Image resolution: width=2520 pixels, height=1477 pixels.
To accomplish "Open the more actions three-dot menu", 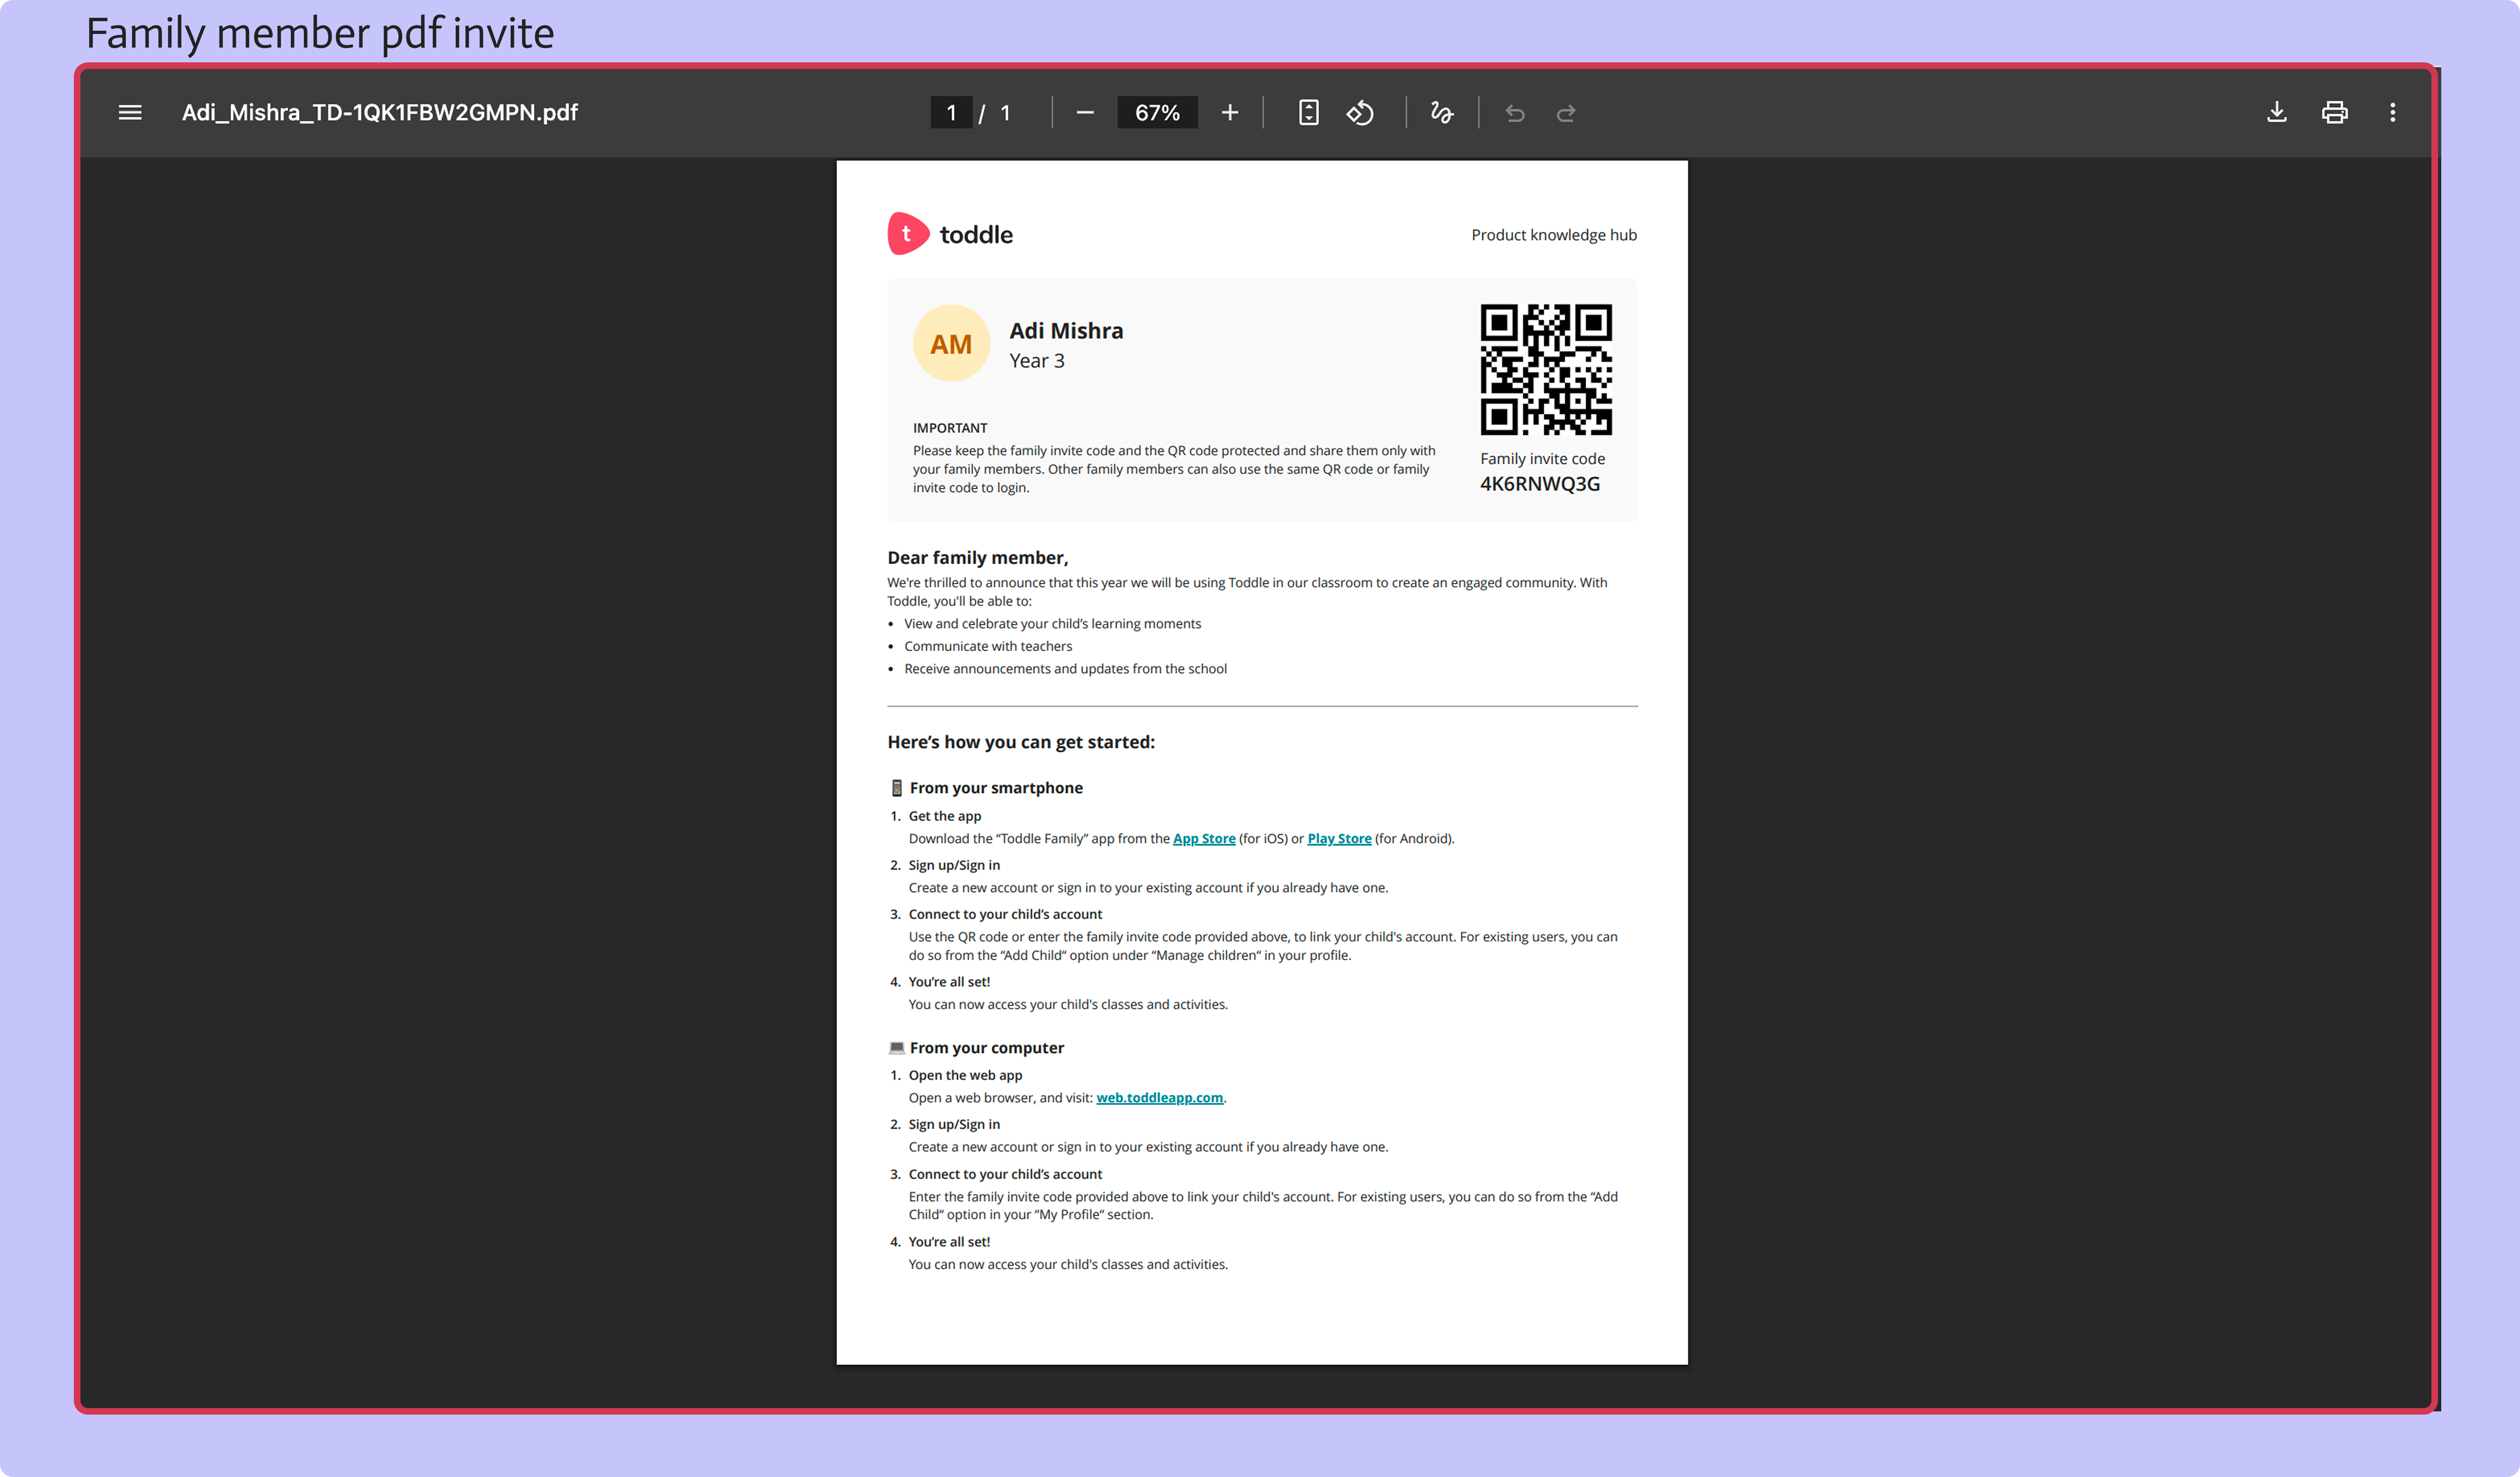I will [2392, 113].
